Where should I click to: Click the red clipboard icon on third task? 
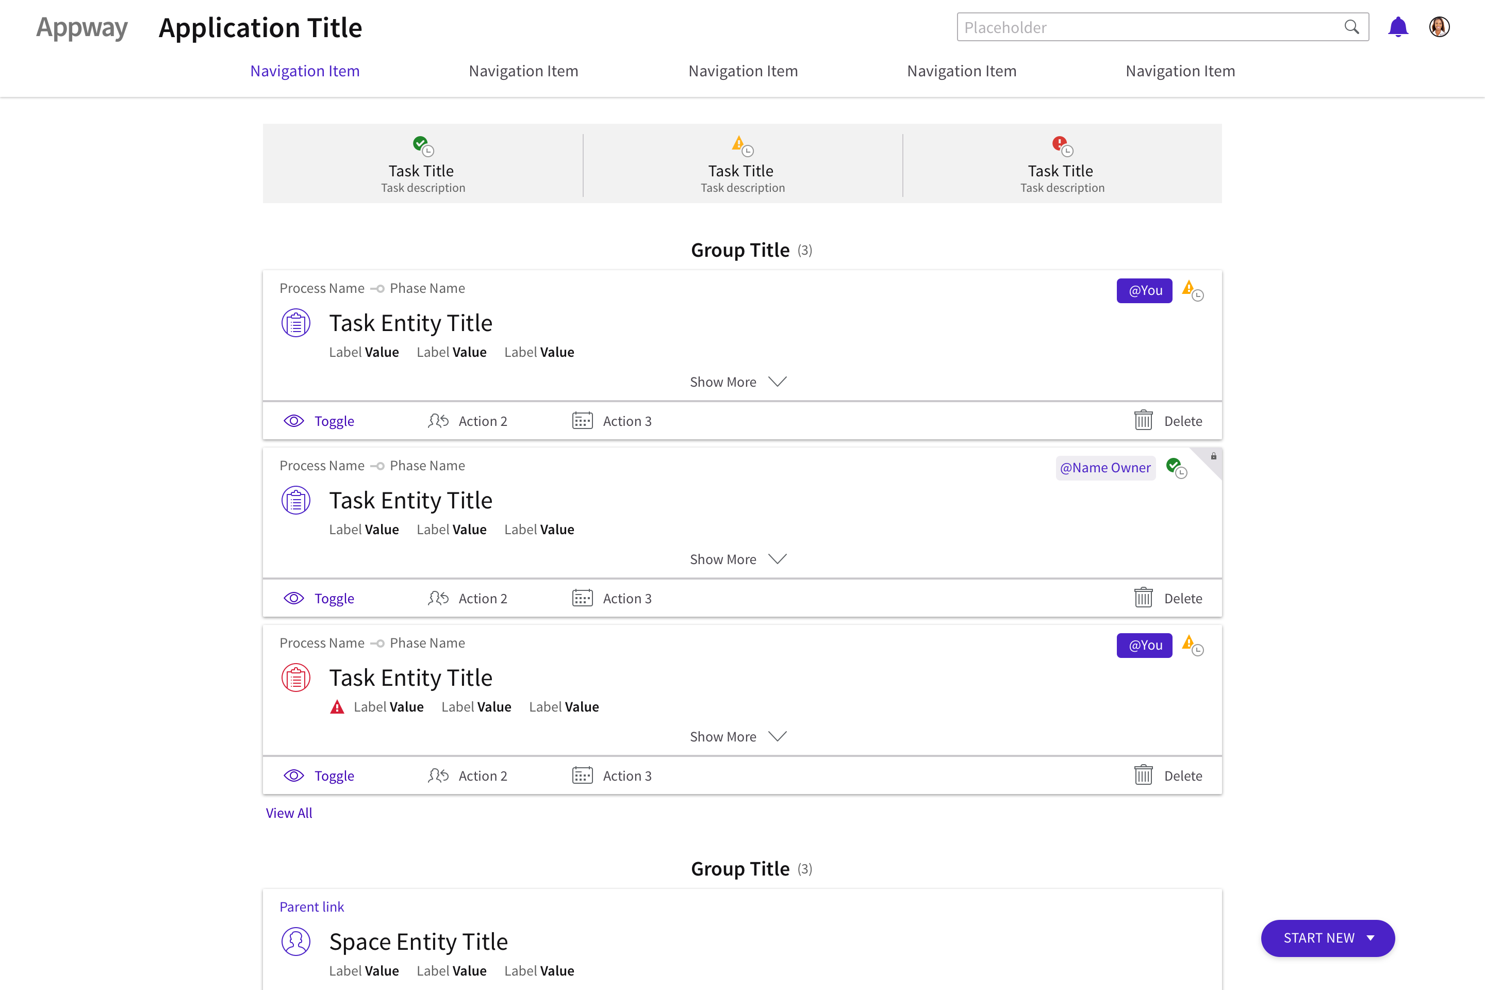[295, 677]
